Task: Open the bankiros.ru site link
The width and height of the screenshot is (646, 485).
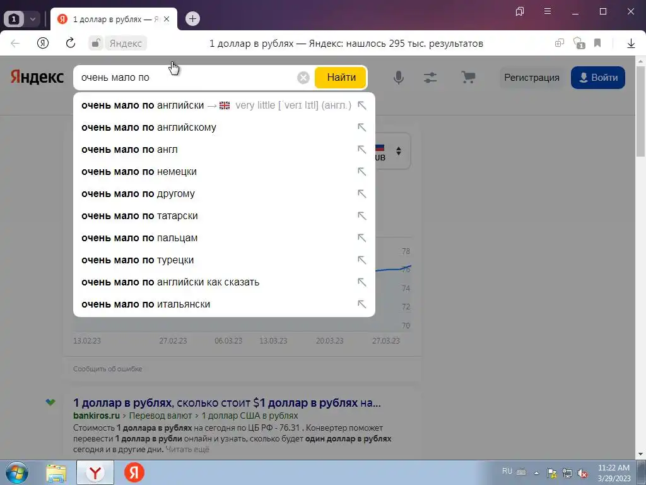Action: click(x=97, y=416)
